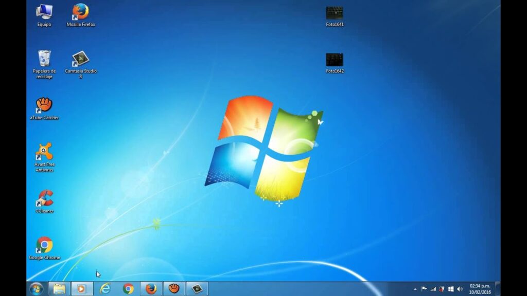Click the network signal tray icon

click(x=433, y=289)
